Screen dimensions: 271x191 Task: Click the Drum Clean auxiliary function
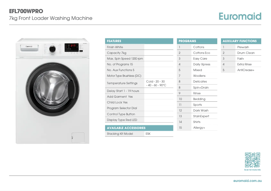coord(246,53)
